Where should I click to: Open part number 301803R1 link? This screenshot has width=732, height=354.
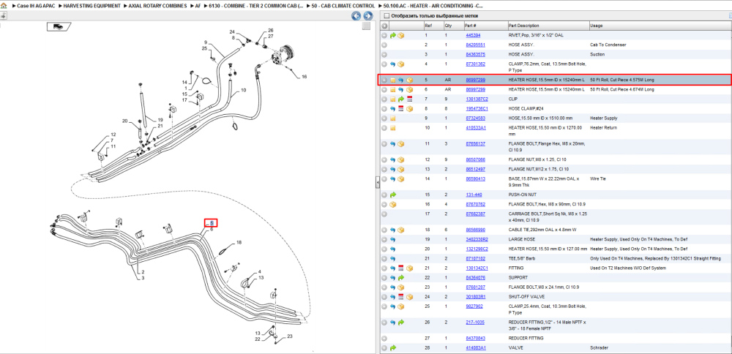tap(475, 297)
